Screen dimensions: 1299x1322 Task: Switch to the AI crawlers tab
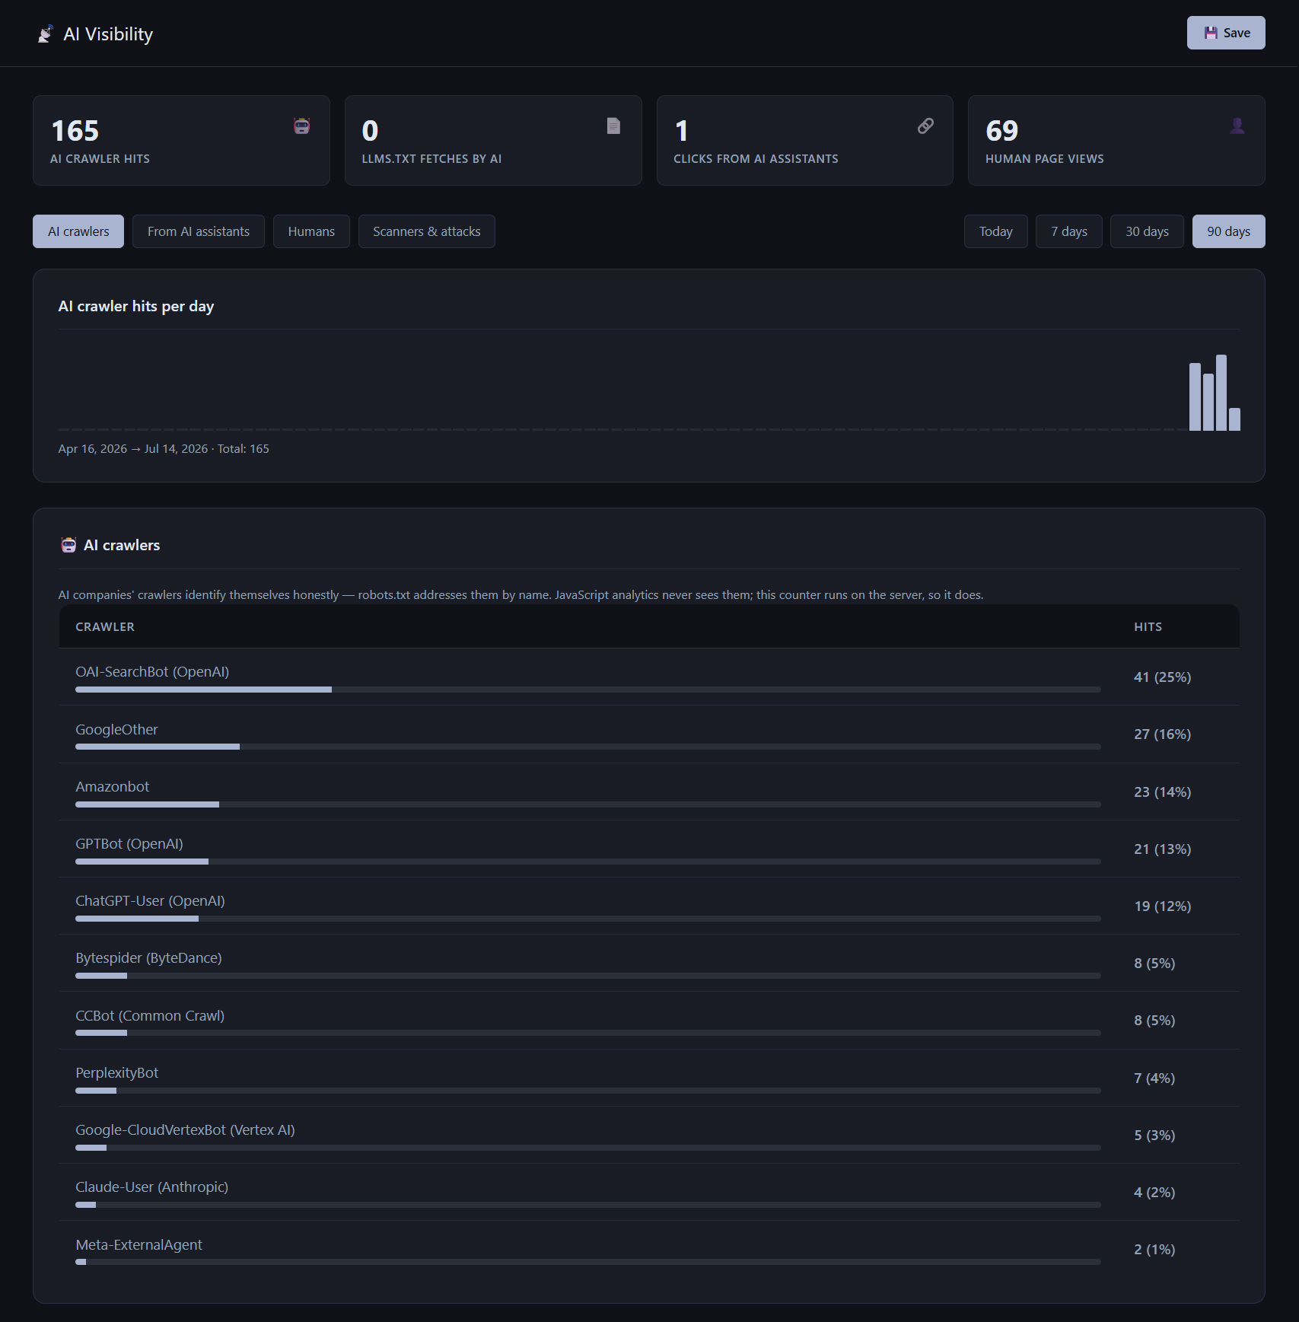78,231
